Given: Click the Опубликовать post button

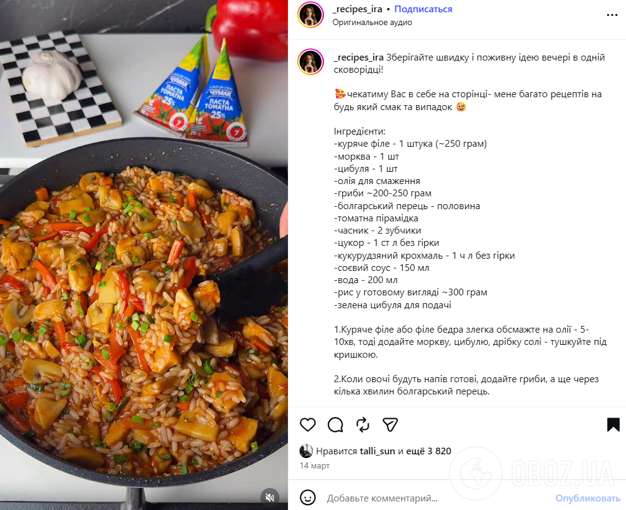Looking at the screenshot, I should coord(587,498).
